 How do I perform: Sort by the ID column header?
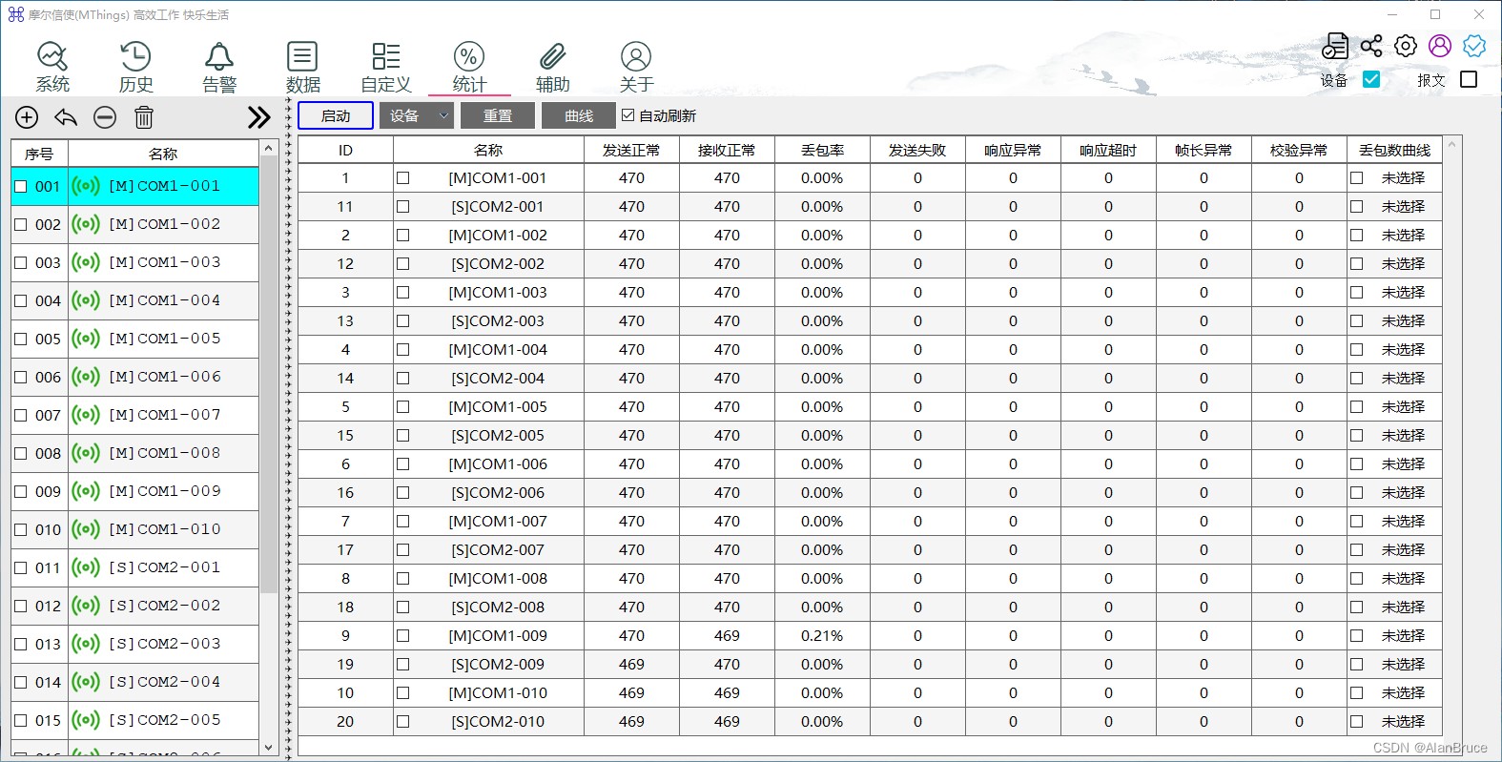[x=345, y=150]
